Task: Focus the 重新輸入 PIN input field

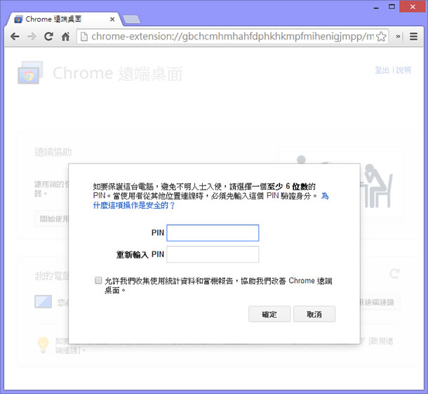Action: point(213,254)
